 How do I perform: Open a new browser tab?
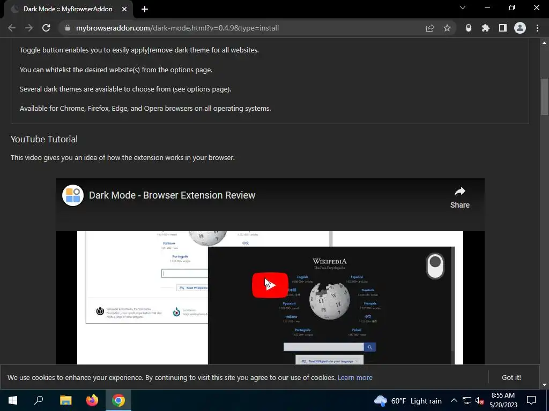point(145,9)
